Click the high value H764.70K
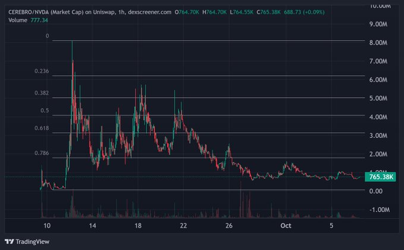The height and width of the screenshot is (250, 404). click(x=214, y=12)
